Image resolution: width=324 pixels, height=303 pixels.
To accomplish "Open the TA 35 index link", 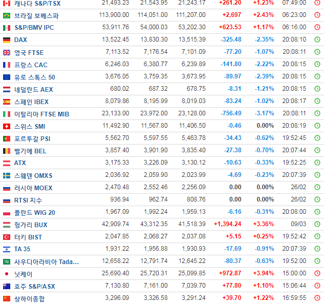I will click(22, 249).
